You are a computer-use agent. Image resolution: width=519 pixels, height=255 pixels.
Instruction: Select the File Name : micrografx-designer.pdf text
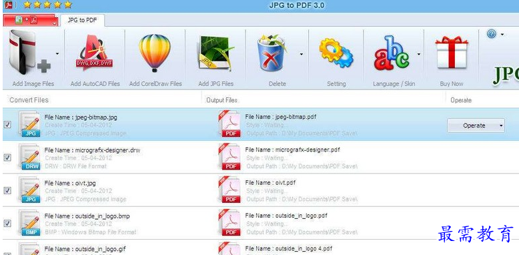tap(293, 150)
